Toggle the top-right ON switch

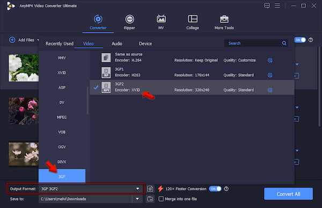pyautogui.click(x=300, y=40)
